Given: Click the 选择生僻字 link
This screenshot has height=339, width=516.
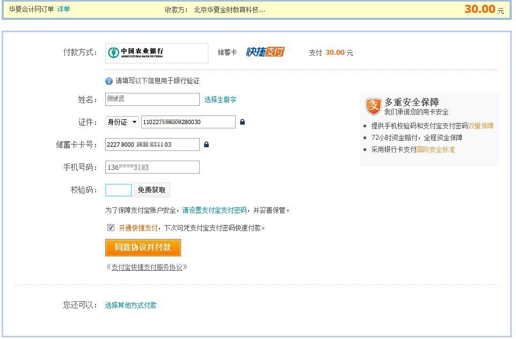Looking at the screenshot, I should pyautogui.click(x=220, y=100).
